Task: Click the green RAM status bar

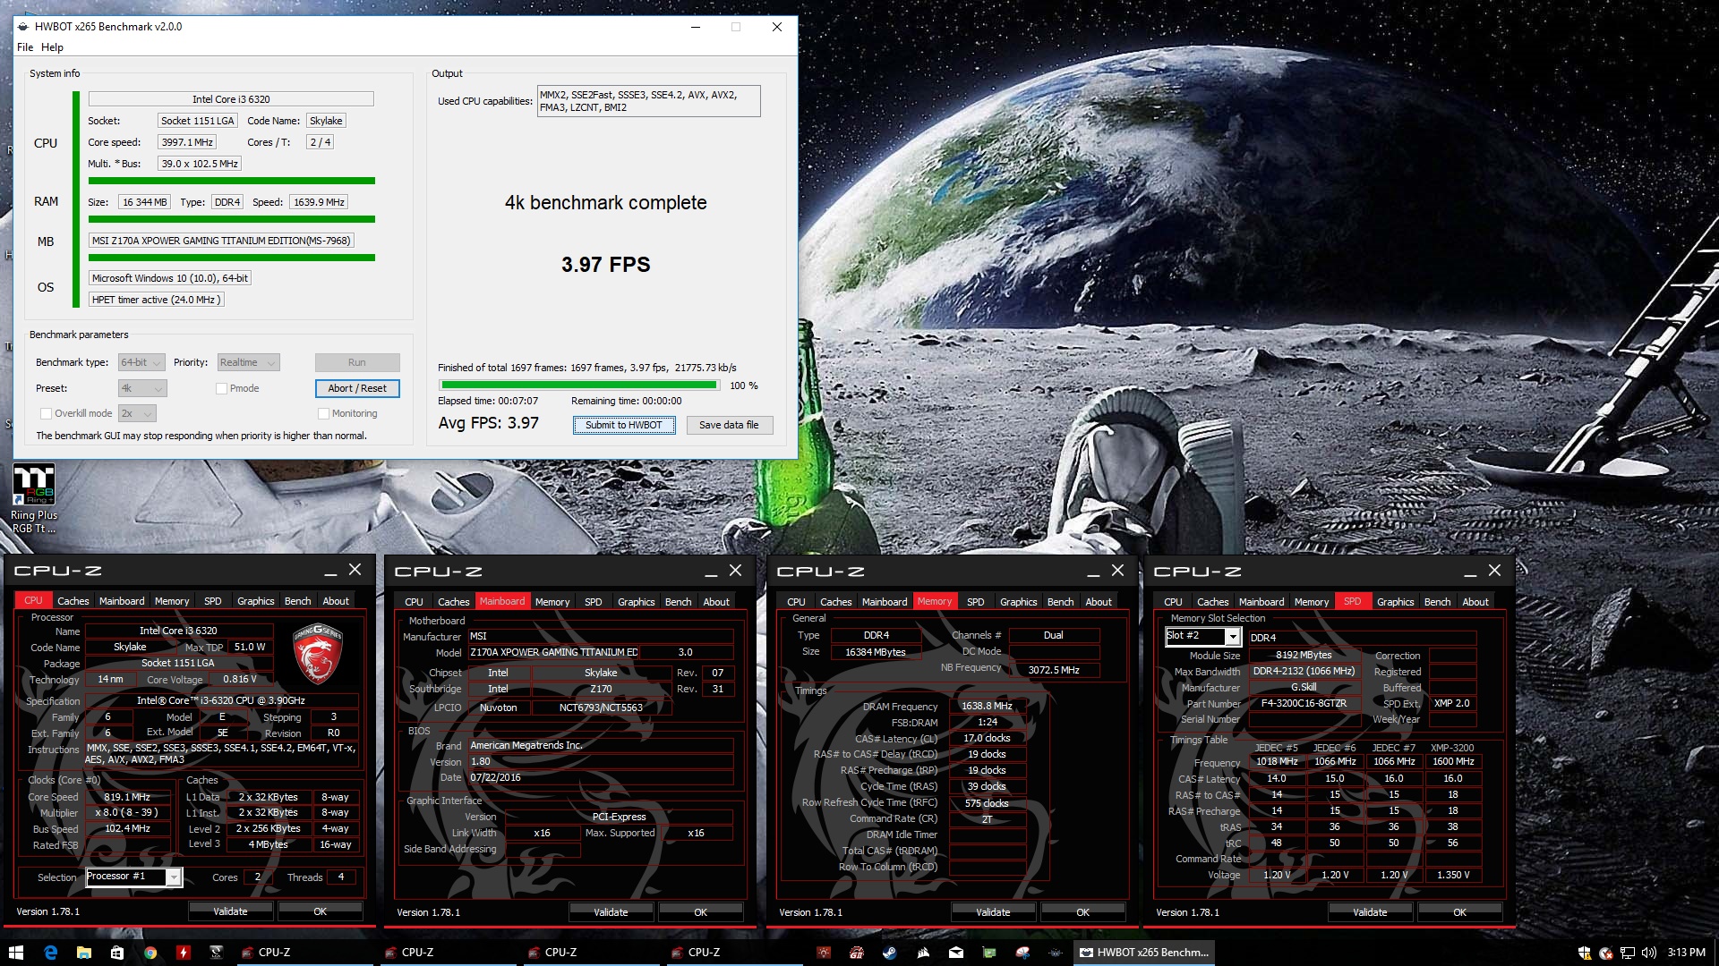Action: click(x=231, y=219)
